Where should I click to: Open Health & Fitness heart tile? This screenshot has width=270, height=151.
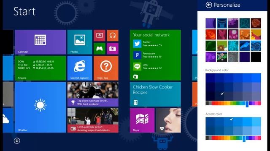click(168, 120)
